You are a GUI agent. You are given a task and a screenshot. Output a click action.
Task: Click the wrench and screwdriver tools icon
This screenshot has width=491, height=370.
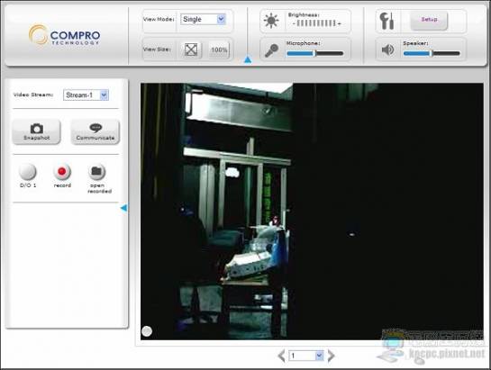tap(386, 21)
